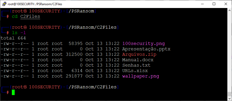
Task: Click the scrollbar down arrow
Action: pyautogui.click(x=229, y=99)
